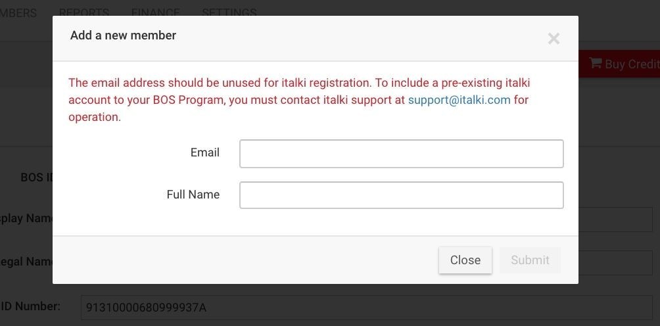
Task: Click the Submit button
Action: point(530,260)
